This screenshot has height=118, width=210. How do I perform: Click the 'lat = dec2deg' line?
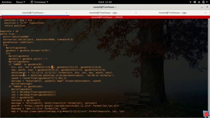click(33, 92)
